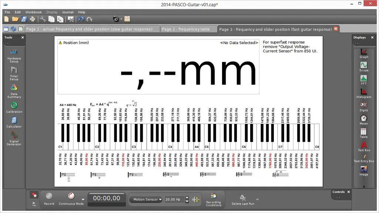Add new page icon left of tabs
The width and height of the screenshot is (379, 213).
click(x=6, y=29)
